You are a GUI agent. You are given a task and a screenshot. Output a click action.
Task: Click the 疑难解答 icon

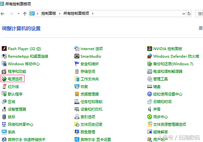150,132
